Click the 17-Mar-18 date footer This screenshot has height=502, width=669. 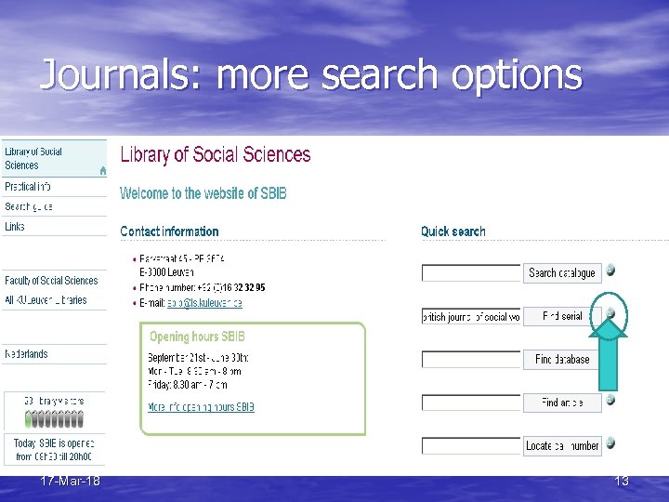pyautogui.click(x=70, y=482)
